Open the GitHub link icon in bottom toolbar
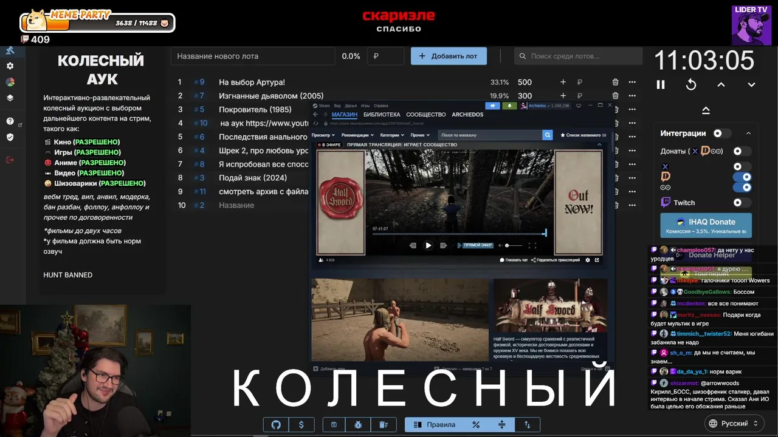This screenshot has height=437, width=778. (x=276, y=425)
